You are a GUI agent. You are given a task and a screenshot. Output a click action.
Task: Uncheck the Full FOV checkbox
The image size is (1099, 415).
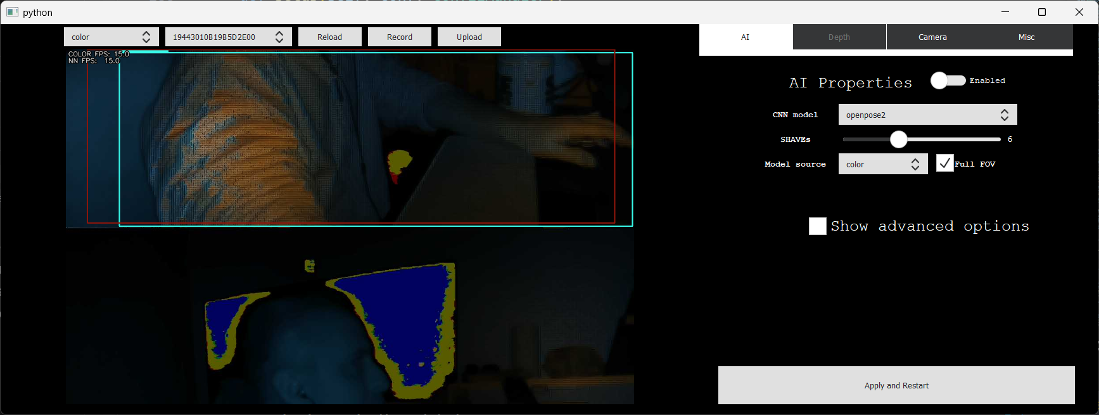[944, 163]
